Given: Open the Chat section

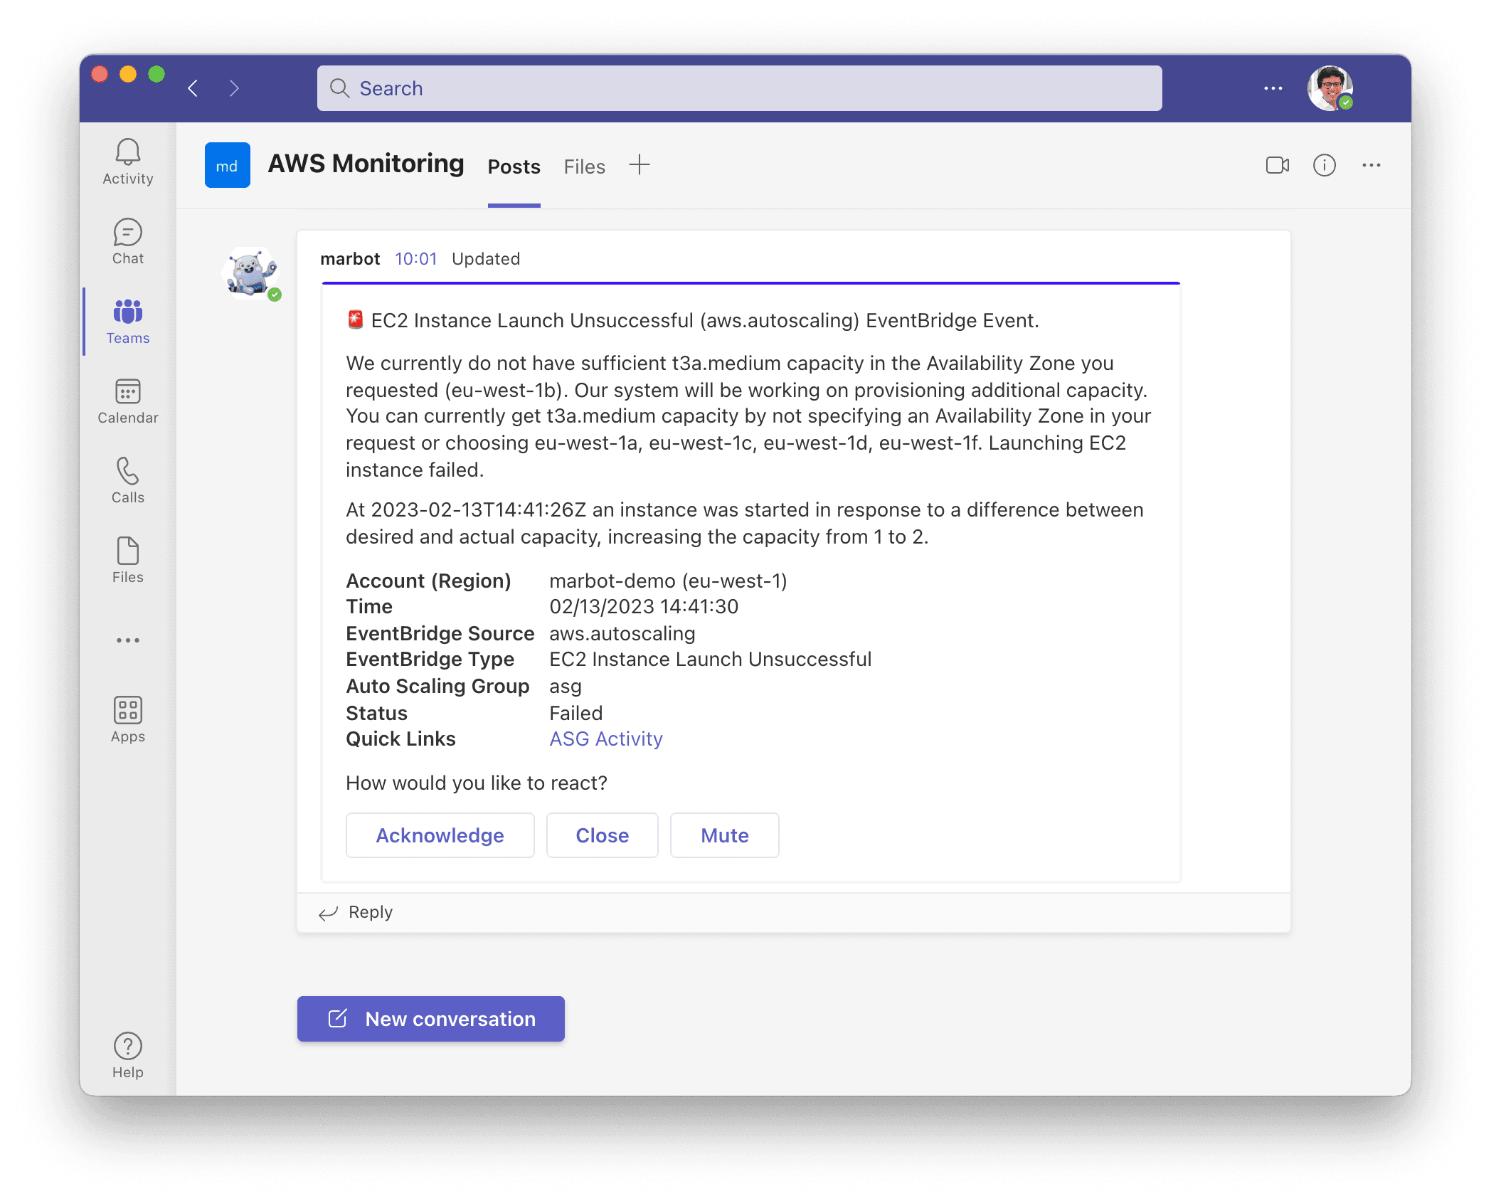Looking at the screenshot, I should [127, 243].
